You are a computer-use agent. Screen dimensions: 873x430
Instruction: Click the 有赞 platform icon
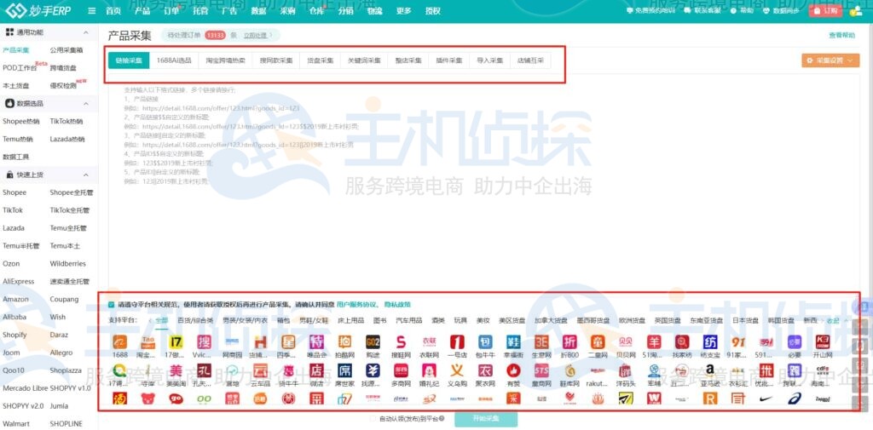pos(513,370)
